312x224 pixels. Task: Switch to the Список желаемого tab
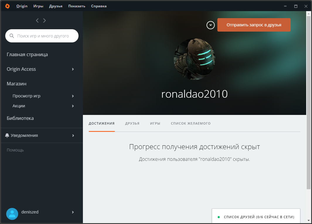tap(191, 123)
